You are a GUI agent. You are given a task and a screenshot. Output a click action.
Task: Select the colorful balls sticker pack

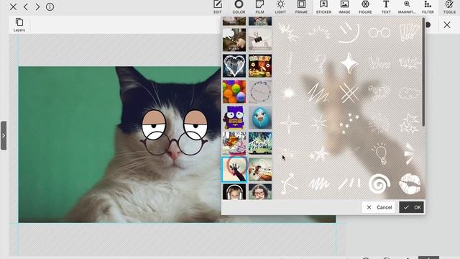tap(234, 92)
